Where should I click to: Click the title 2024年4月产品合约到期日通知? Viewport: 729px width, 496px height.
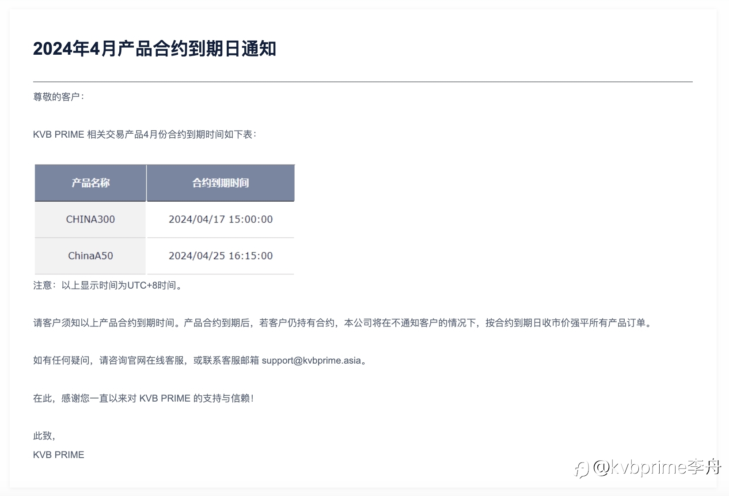155,49
